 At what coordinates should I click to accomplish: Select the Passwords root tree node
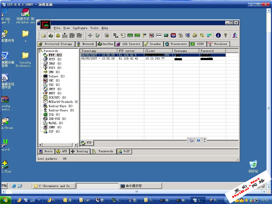[x=51, y=51]
